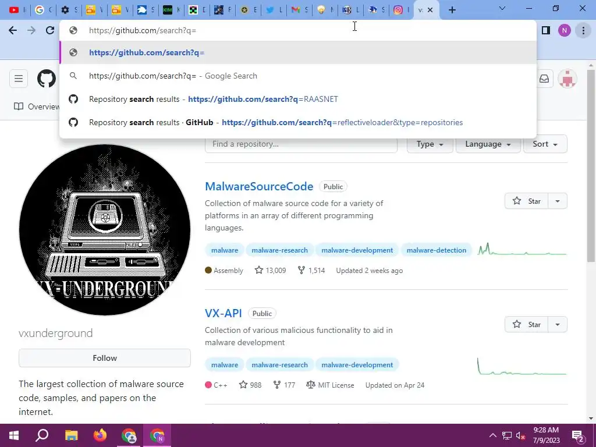Click malware-research tag under MalwareSourceCode
This screenshot has height=447, width=596.
(x=279, y=250)
